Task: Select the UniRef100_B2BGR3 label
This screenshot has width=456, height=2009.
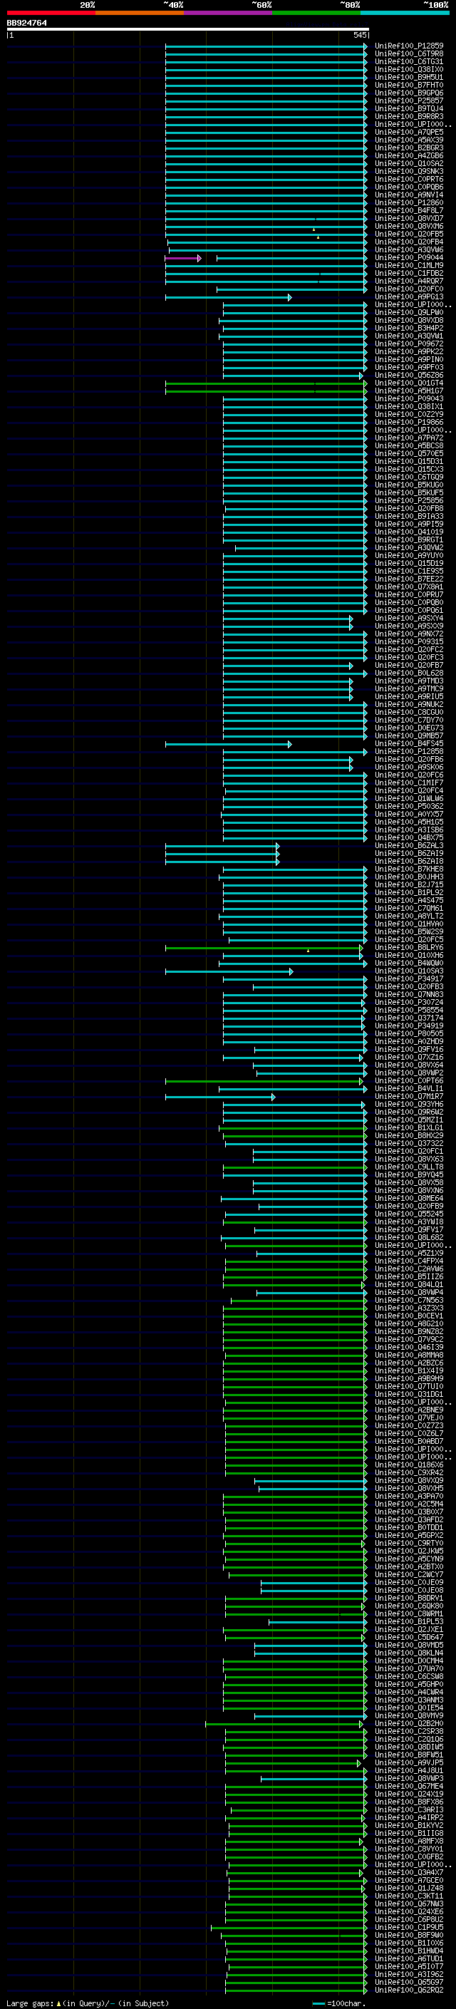Action: pyautogui.click(x=409, y=148)
